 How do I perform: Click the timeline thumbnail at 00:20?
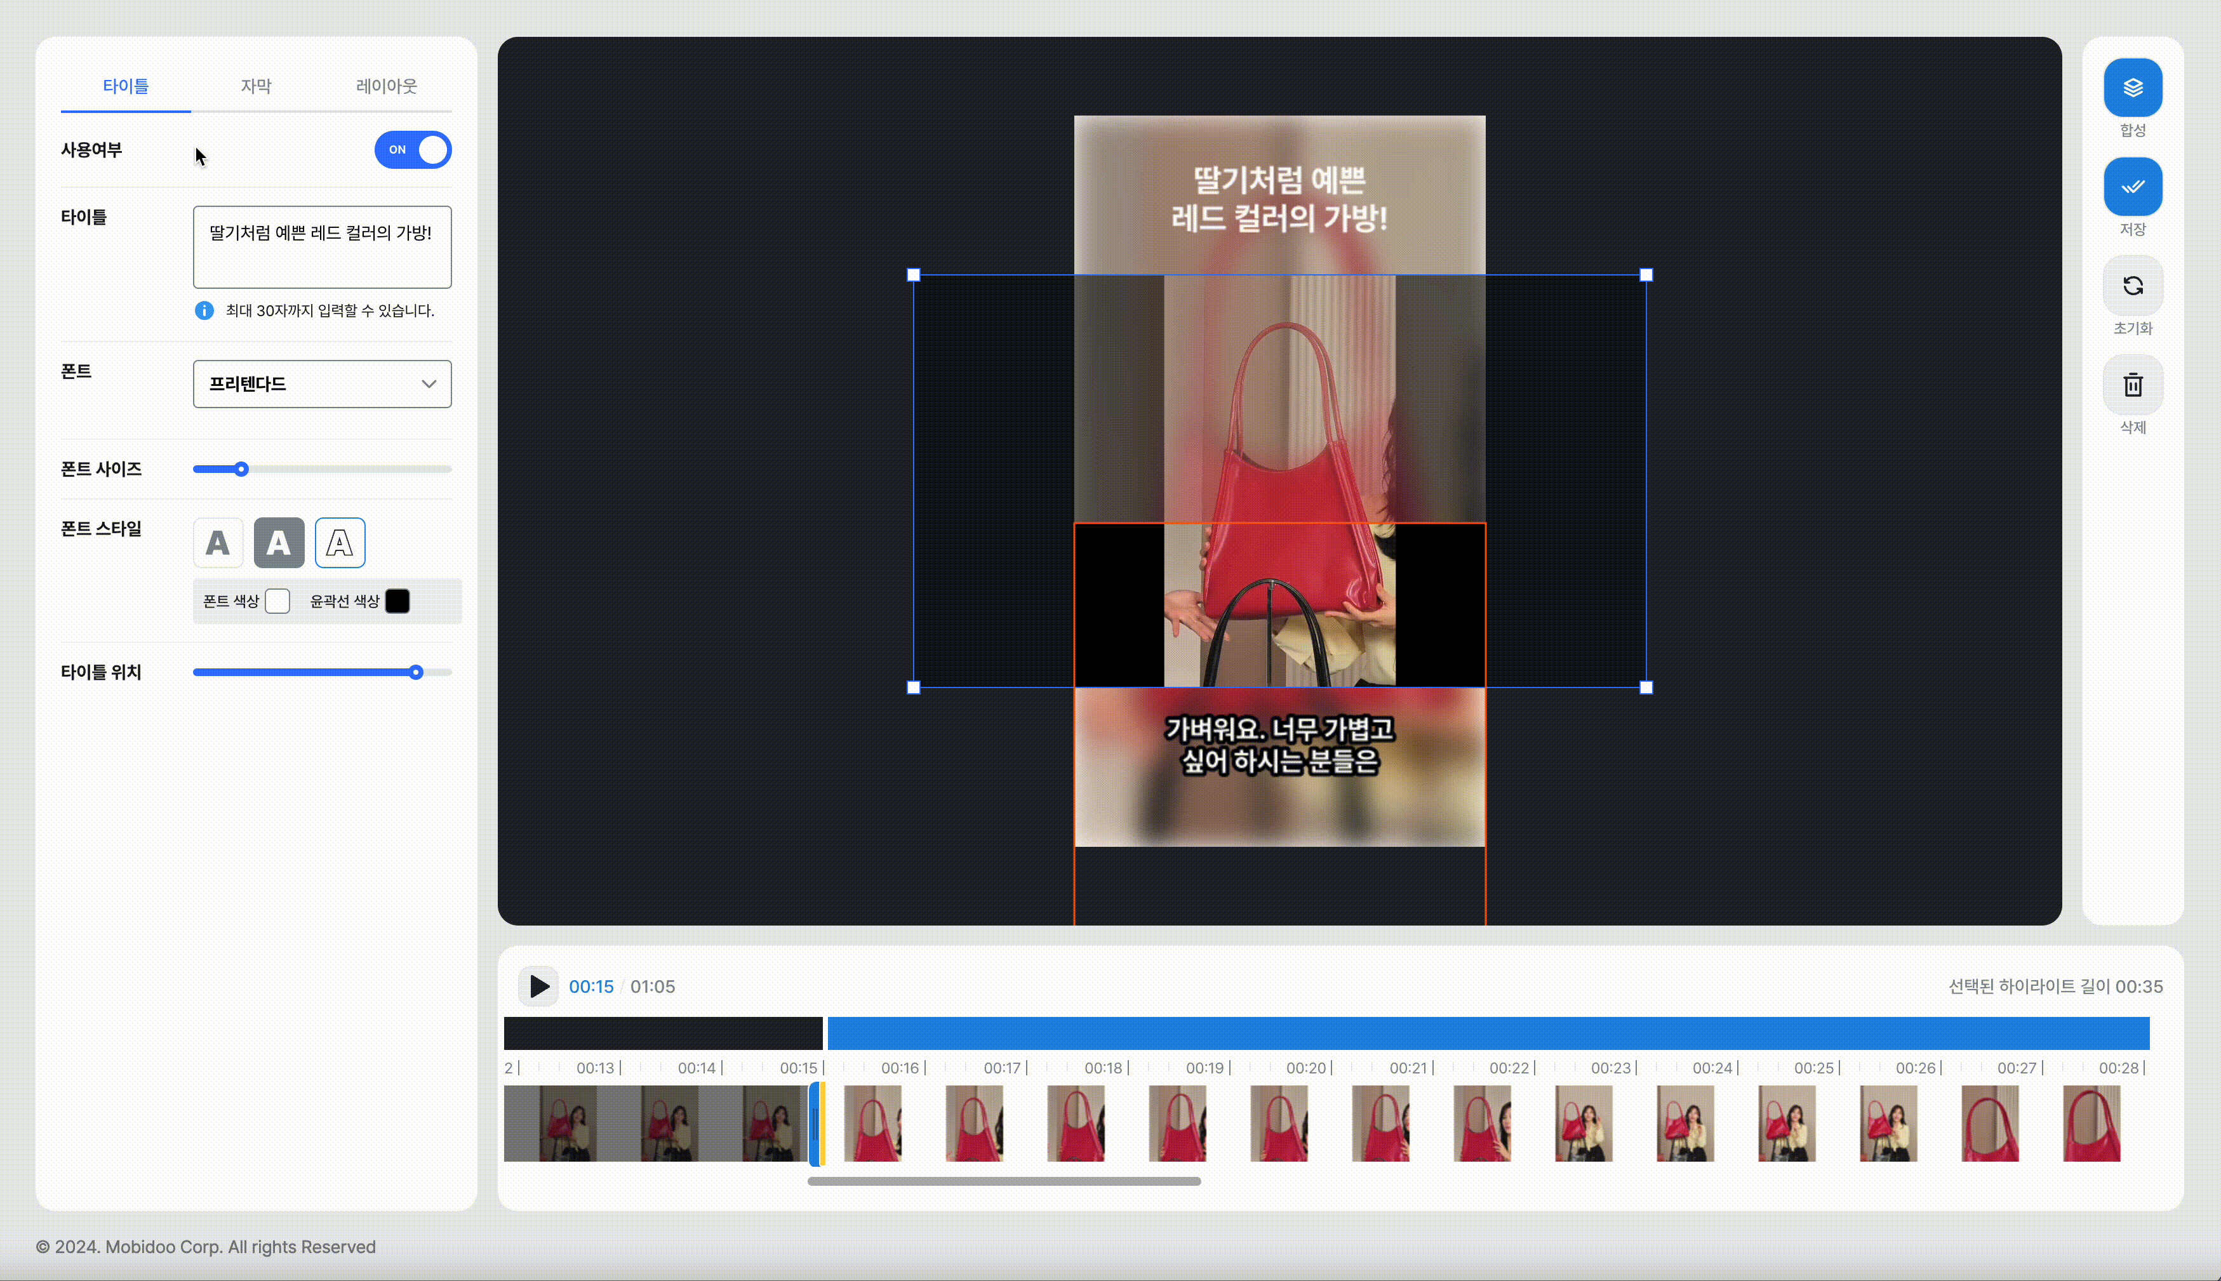[x=1279, y=1124]
